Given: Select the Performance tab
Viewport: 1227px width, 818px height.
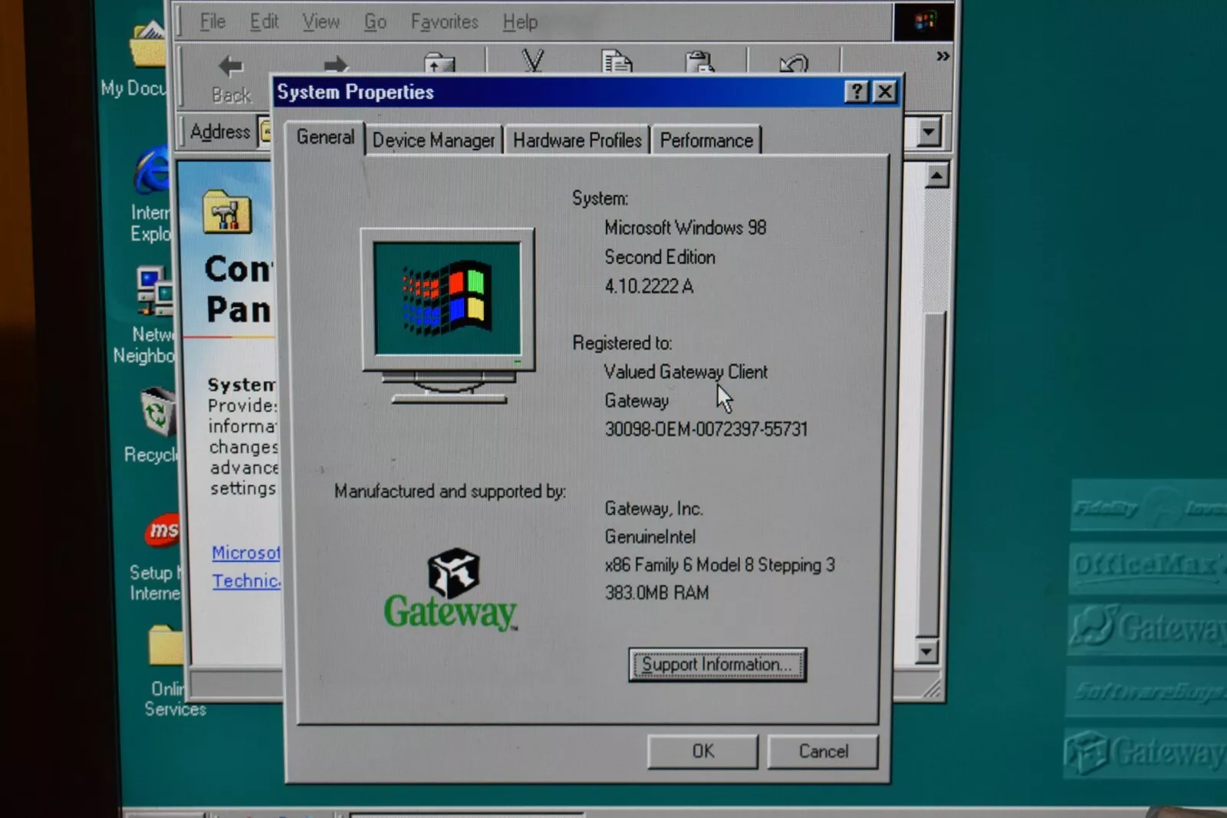Looking at the screenshot, I should pos(706,140).
